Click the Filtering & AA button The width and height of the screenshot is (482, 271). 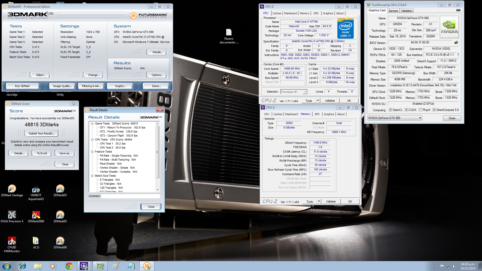91,86
